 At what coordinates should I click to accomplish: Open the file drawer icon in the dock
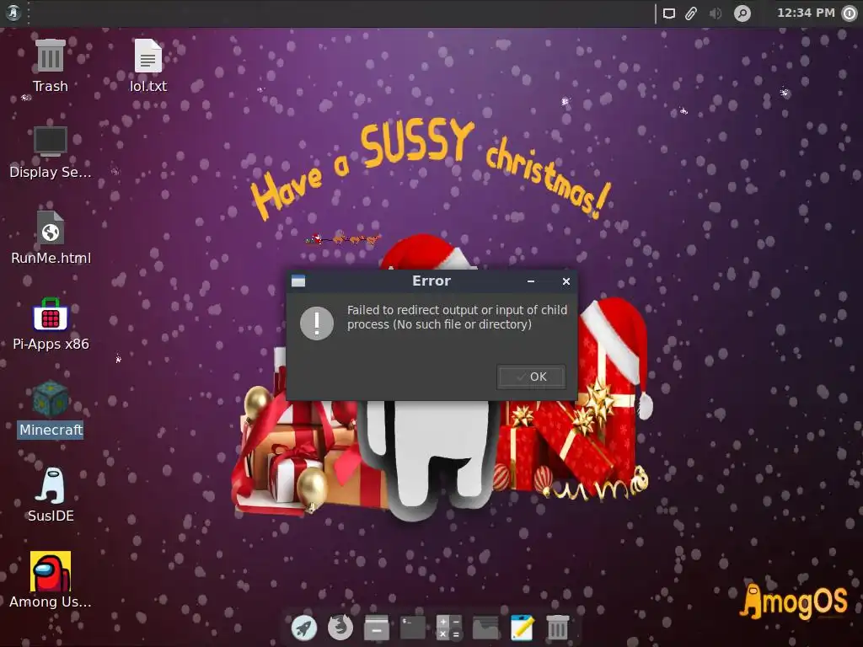coord(377,628)
